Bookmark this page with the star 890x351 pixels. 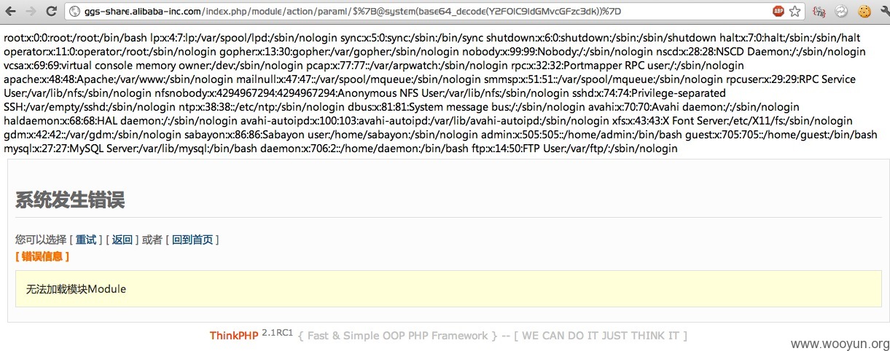click(x=795, y=12)
